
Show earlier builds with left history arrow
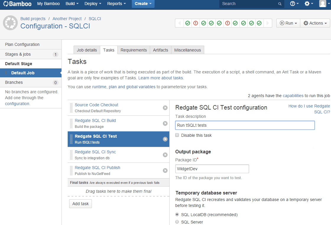pyautogui.click(x=179, y=23)
